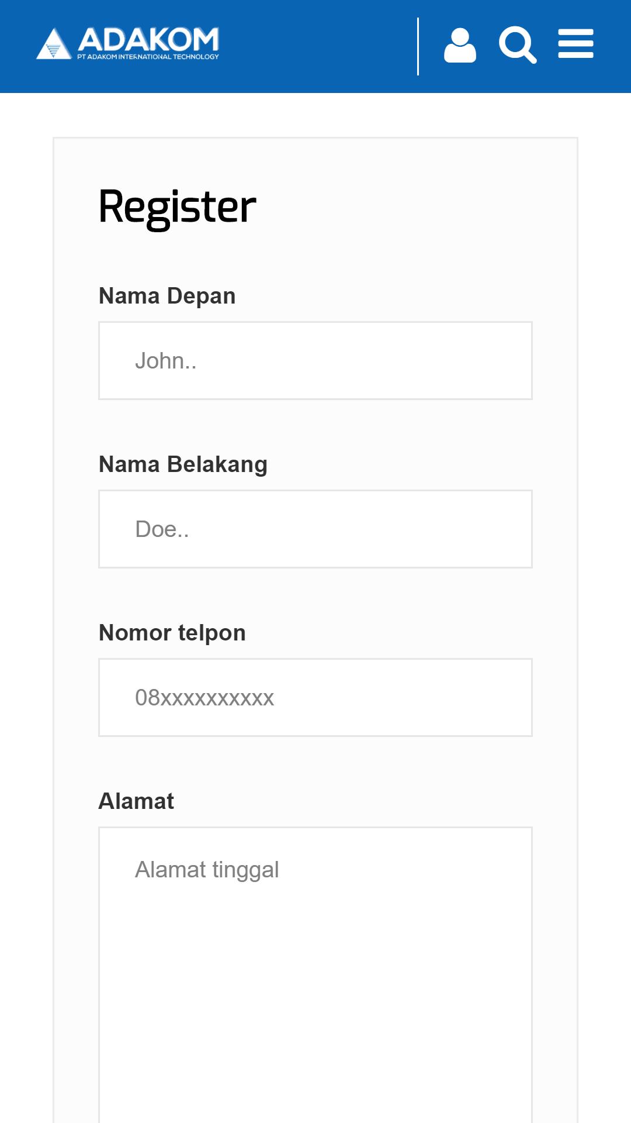Click the PT ADAKOM International Technology tagline
Viewport: 631px width, 1123px height.
pos(148,57)
